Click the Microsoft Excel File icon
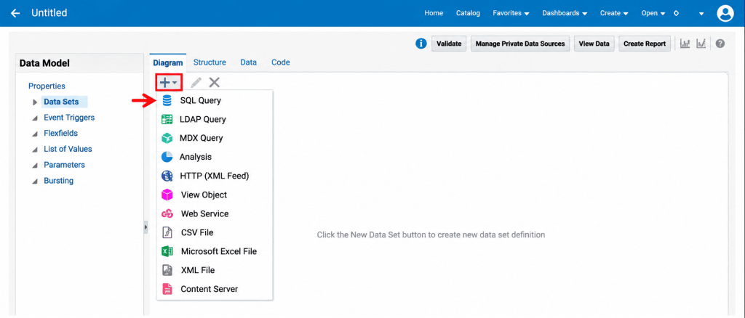 pyautogui.click(x=167, y=251)
